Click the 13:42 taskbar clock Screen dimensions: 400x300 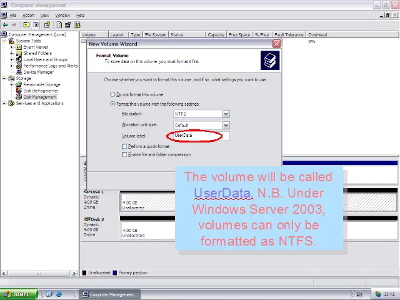point(389,294)
